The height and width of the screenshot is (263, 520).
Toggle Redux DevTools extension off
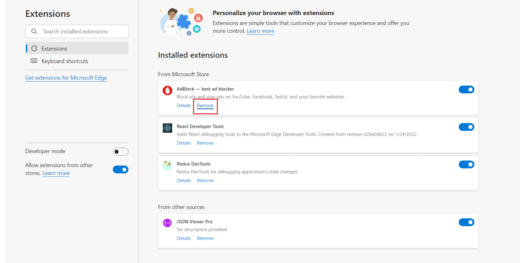[x=467, y=165]
